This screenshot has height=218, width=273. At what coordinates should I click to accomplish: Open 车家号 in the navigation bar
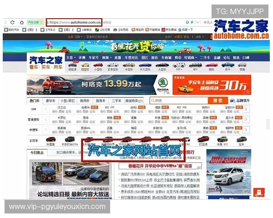93,58
